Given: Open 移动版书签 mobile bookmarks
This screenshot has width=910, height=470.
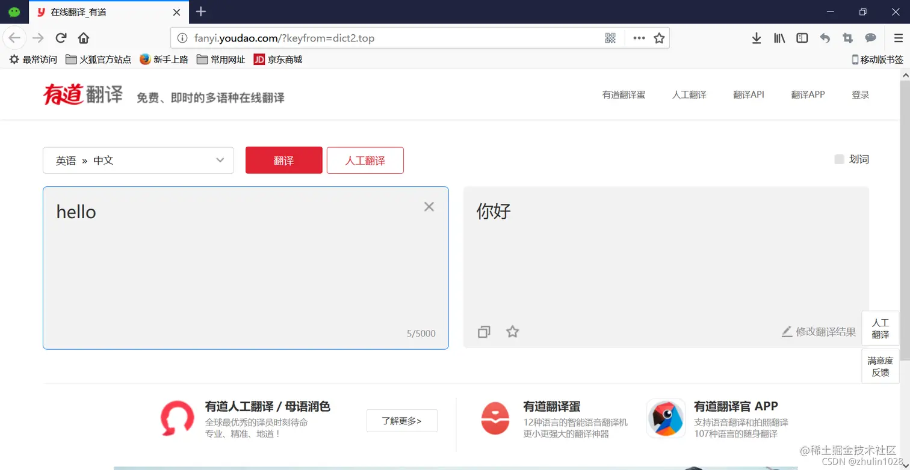Looking at the screenshot, I should pyautogui.click(x=877, y=60).
